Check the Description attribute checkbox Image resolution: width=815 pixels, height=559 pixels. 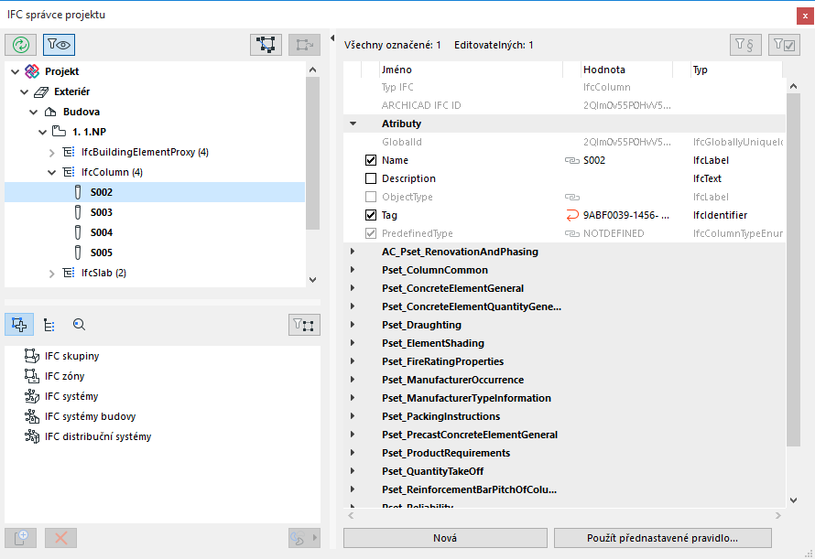(x=371, y=178)
